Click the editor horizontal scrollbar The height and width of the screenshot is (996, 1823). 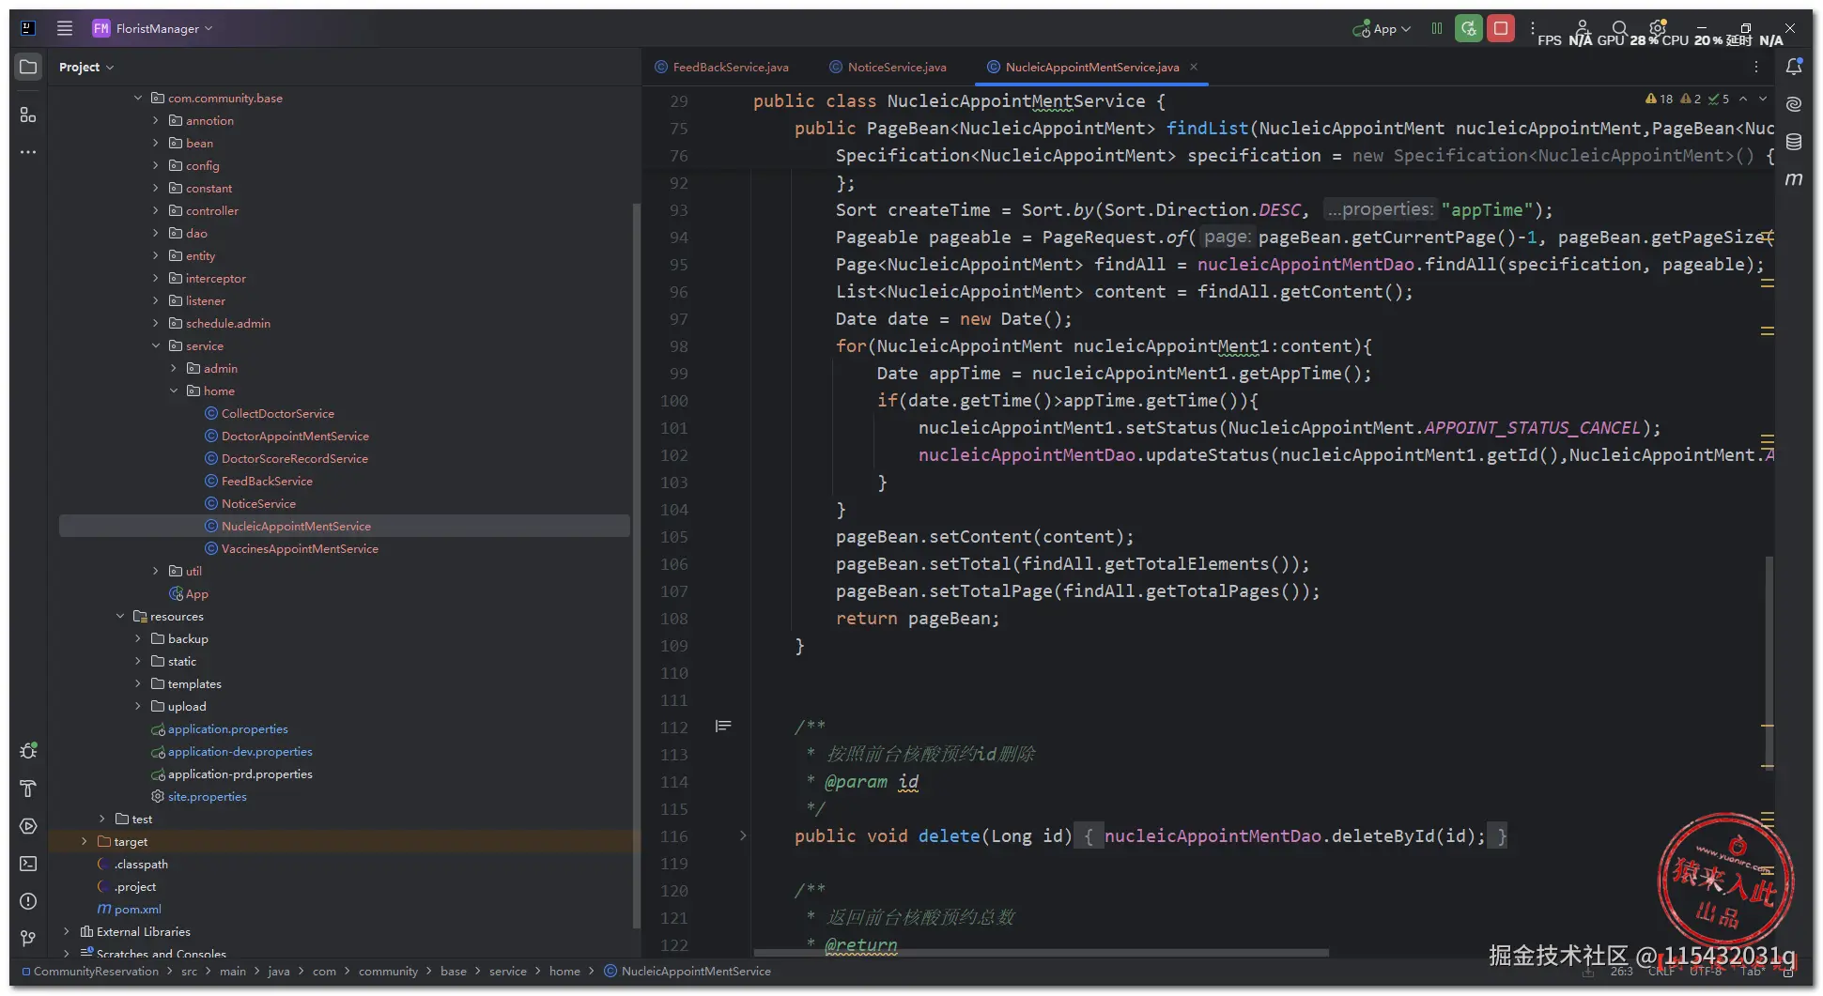click(1041, 953)
